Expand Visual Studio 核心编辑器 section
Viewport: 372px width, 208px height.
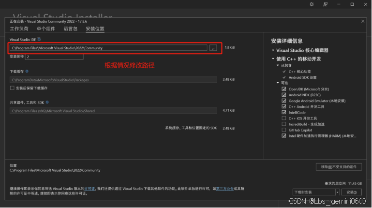273,50
